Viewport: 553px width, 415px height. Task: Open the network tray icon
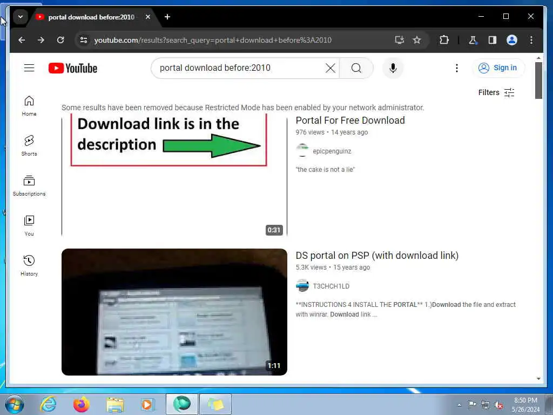[x=485, y=405]
